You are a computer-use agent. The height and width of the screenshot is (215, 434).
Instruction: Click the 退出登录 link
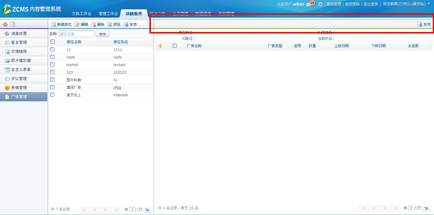(371, 4)
